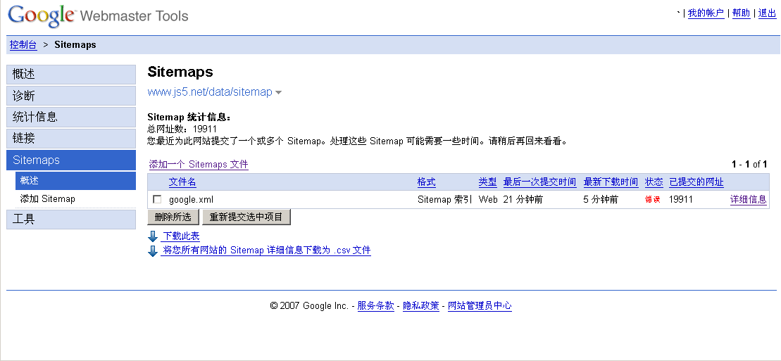This screenshot has width=781, height=361.
Task: Click the Sitemap 索引 format cell
Action: (x=444, y=200)
